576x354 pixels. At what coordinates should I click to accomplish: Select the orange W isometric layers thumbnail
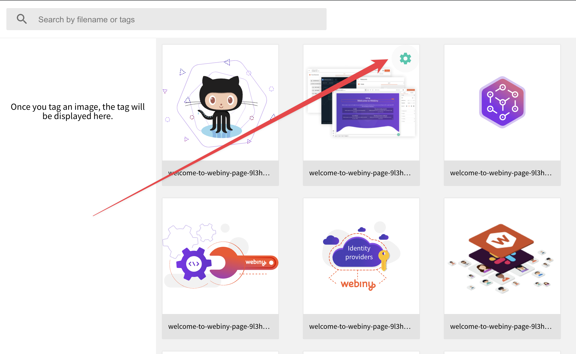(x=502, y=256)
